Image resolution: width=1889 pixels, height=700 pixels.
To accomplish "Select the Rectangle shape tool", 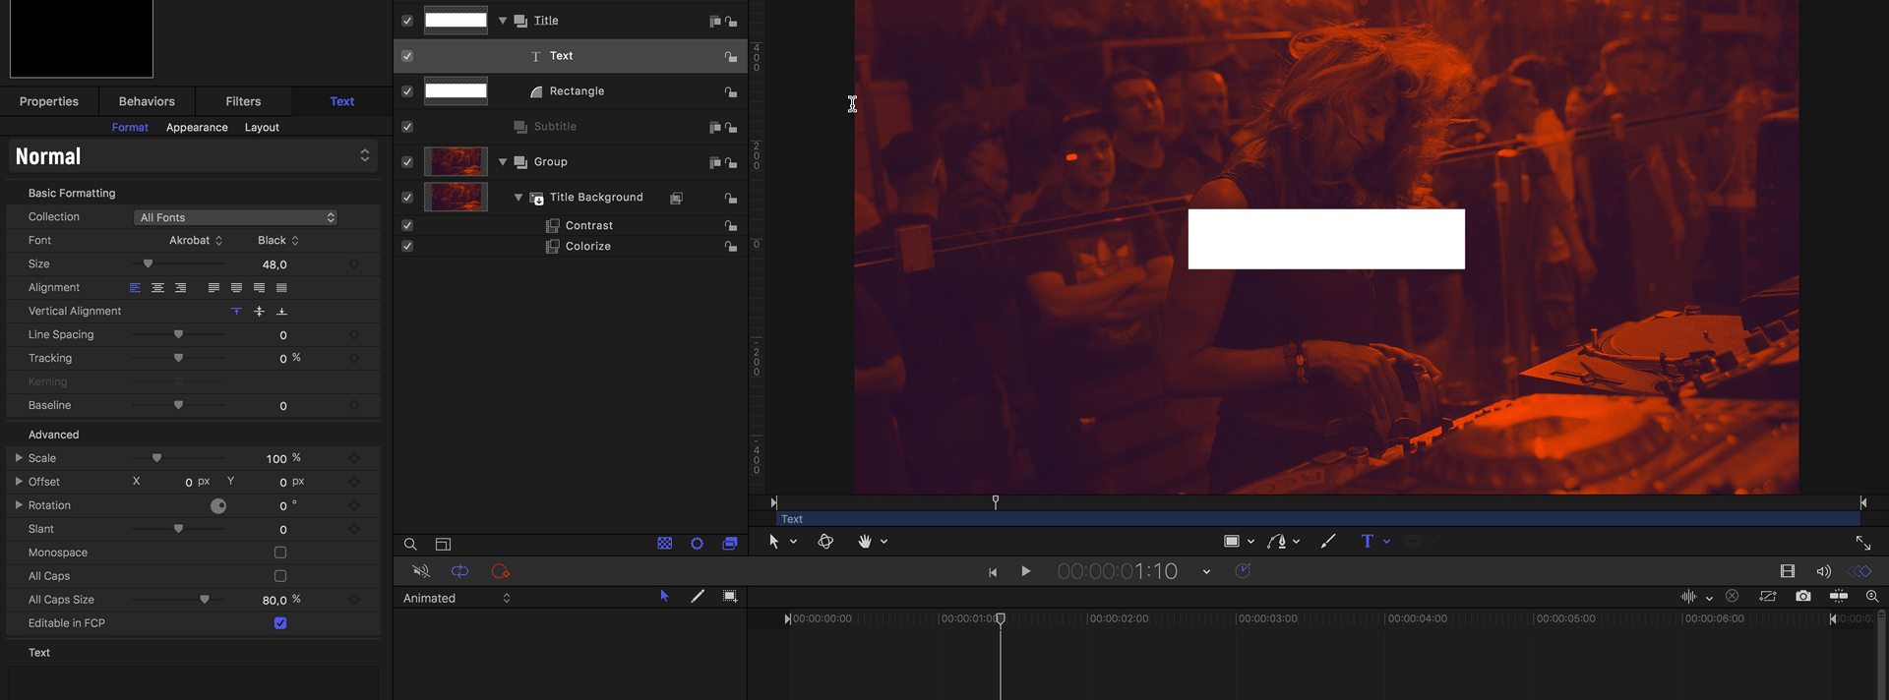I will click(1231, 541).
